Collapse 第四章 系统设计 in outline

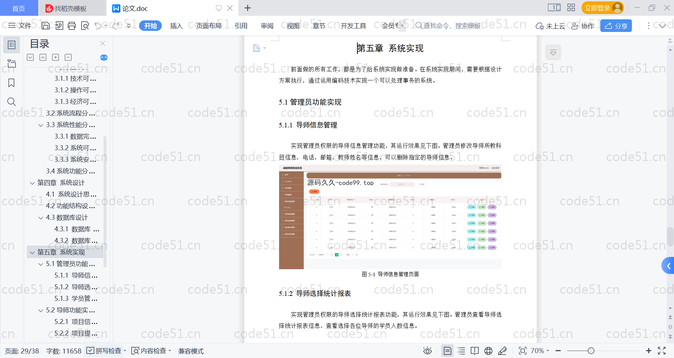(x=32, y=183)
